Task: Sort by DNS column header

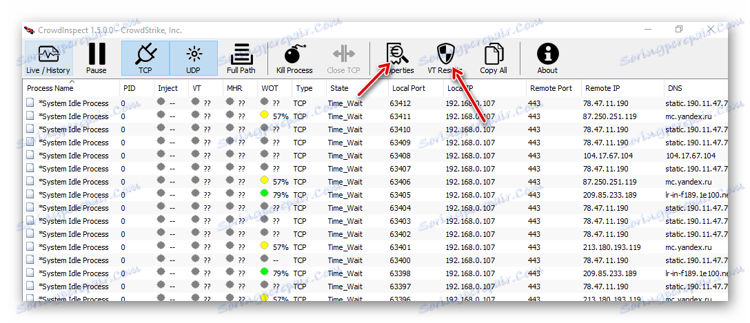Action: pos(696,88)
